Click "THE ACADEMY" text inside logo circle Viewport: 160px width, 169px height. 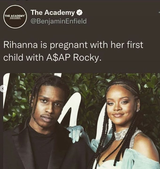(x=15, y=16)
